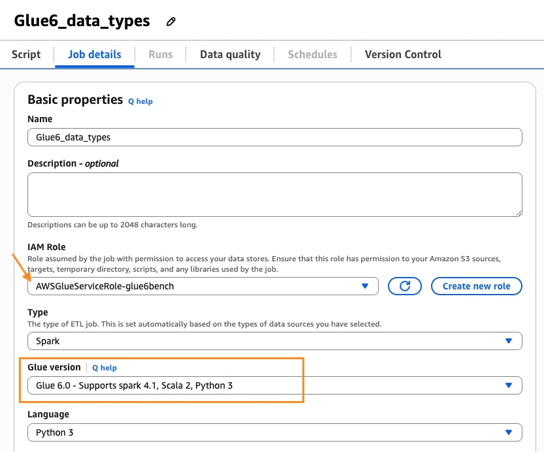Refresh the IAM role list
This screenshot has width=544, height=452.
404,286
